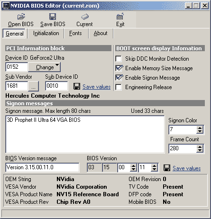Click floppy icon next to PCI Save values
This screenshot has height=219, width=211.
click(77, 86)
